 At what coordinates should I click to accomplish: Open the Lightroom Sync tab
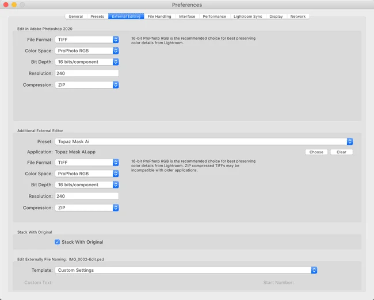247,17
